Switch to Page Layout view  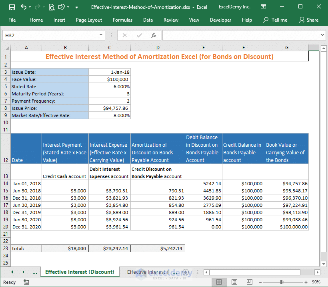click(x=234, y=282)
